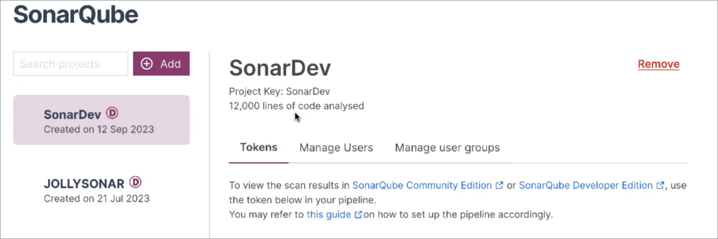Focus the Search projects field
Image resolution: width=718 pixels, height=239 pixels.
pos(70,64)
